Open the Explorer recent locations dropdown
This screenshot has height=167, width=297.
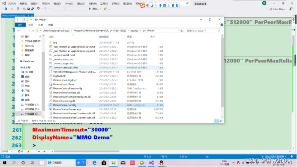click(29, 31)
